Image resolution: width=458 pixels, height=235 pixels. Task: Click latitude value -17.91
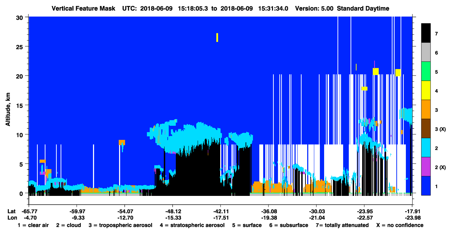coord(412,211)
